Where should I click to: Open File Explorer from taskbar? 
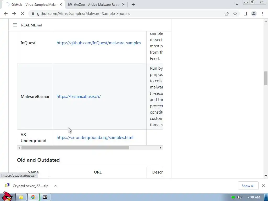click(21, 197)
